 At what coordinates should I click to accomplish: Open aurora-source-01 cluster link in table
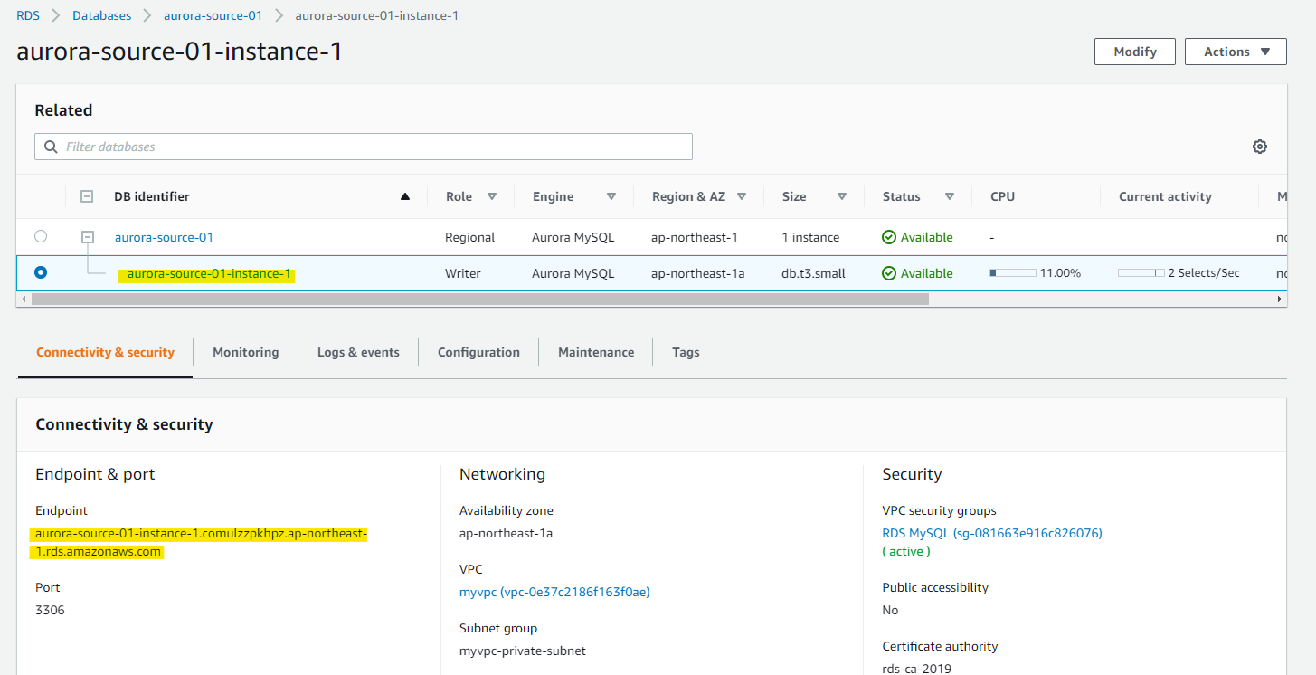[x=164, y=237]
